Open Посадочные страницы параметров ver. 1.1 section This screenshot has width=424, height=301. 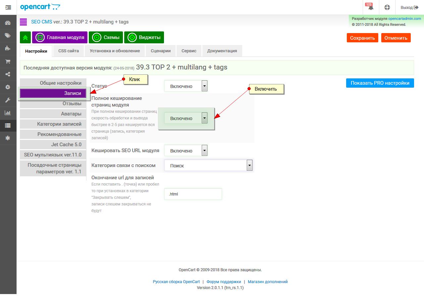[x=53, y=168]
